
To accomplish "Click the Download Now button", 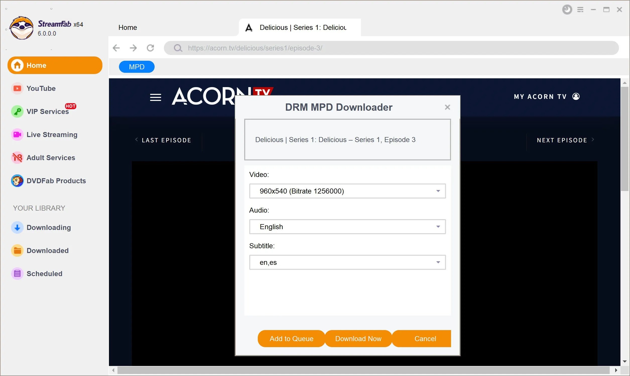I will (358, 338).
